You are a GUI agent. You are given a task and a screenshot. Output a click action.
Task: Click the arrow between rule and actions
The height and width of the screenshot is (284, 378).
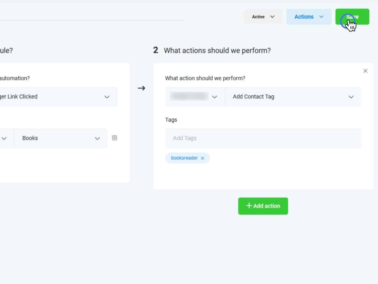pyautogui.click(x=141, y=88)
